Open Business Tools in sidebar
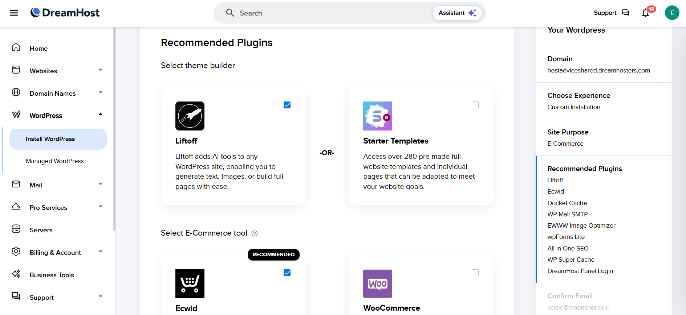Viewport: 686px width, 315px height. click(x=52, y=275)
